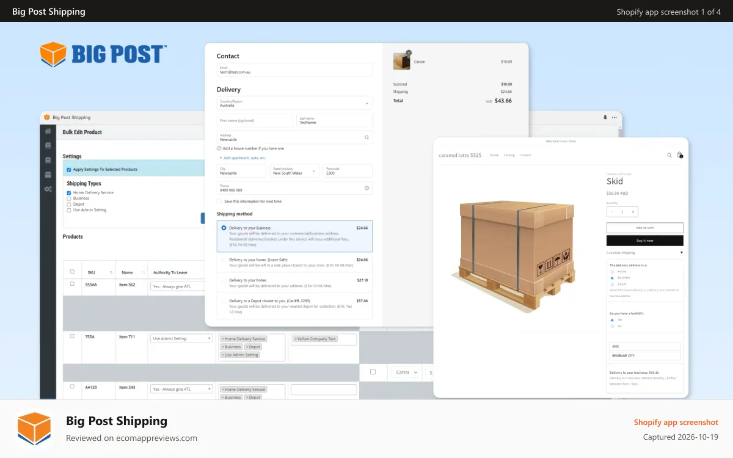Sort the table by the SKU column arrow
Viewport: 733px width, 458px height.
(111, 272)
